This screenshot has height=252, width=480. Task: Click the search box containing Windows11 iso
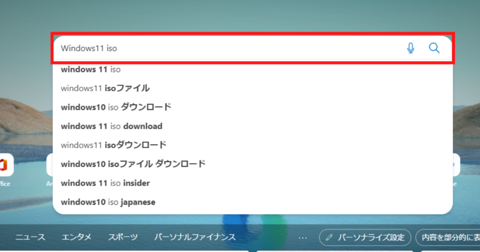(x=253, y=48)
